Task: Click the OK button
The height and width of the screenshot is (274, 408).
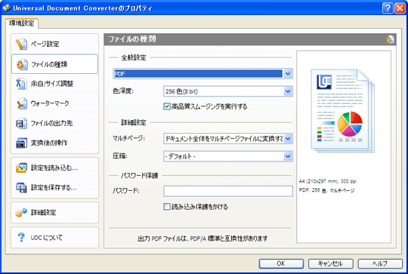Action: point(281,263)
